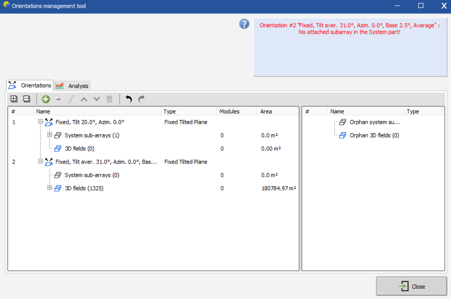The image size is (451, 299).
Task: Collapse orientation 1 Fixed Tilt 20.0° node
Action: [41, 122]
